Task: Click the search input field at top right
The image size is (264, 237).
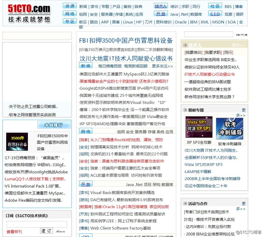Action: click(x=209, y=34)
